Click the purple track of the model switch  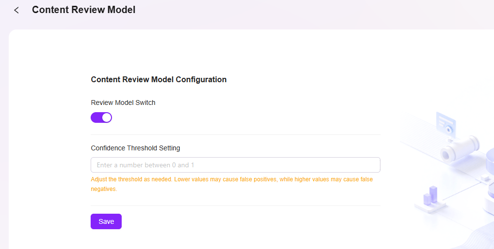[96, 117]
